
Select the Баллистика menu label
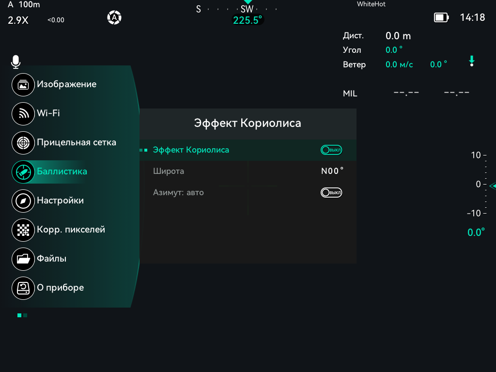click(x=62, y=171)
